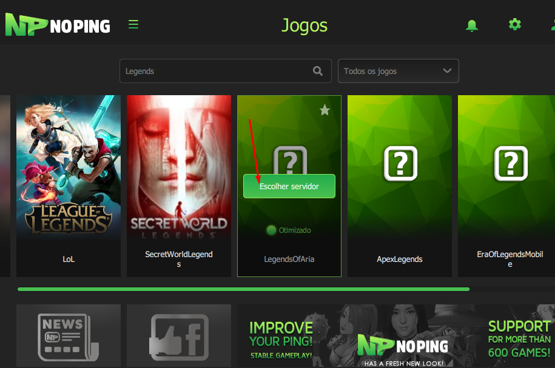
Task: Open the hamburger menu
Action: pyautogui.click(x=133, y=24)
